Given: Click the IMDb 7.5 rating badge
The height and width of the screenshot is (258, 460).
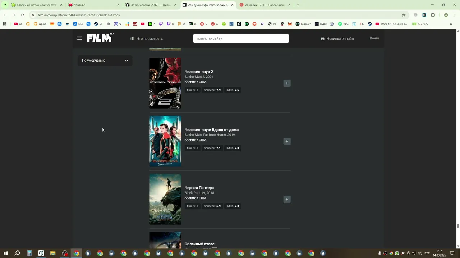Looking at the screenshot, I should 233,90.
